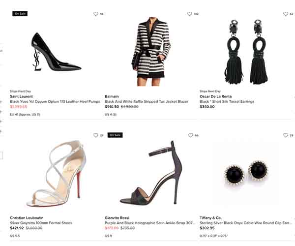Click the On Sale badge on the Gianvito Rossi sandal
This screenshot has height=246, width=295.
[115, 135]
